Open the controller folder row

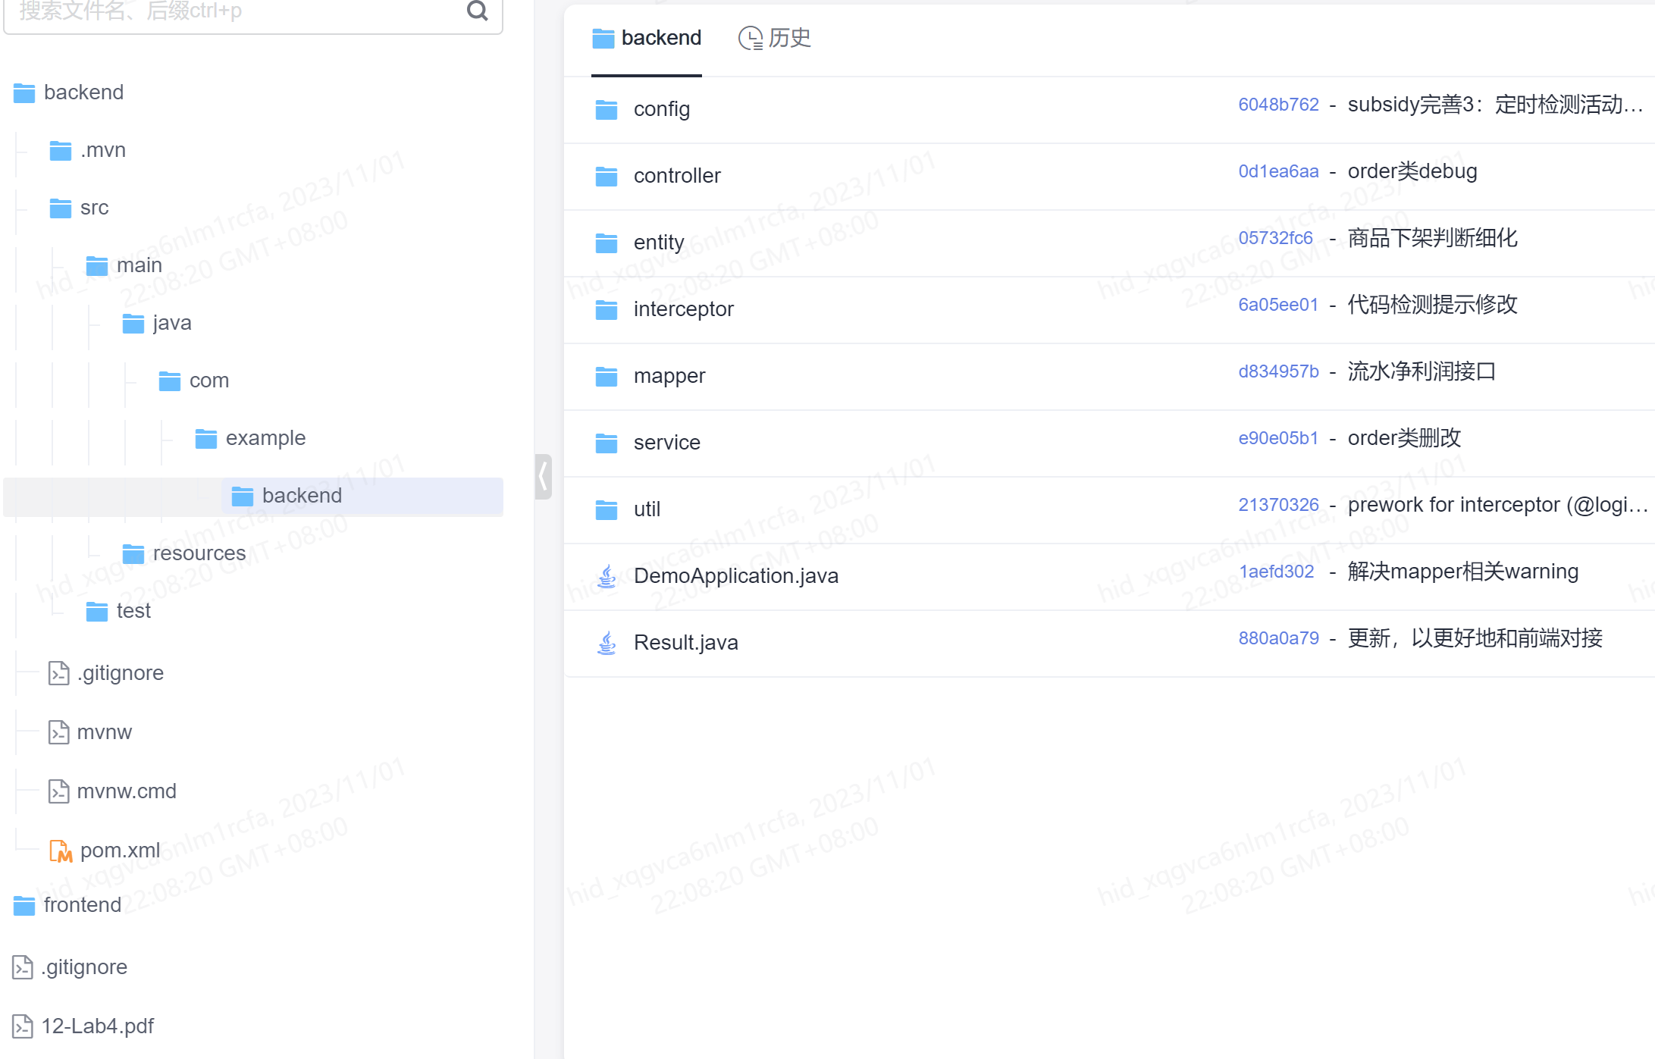pos(677,176)
